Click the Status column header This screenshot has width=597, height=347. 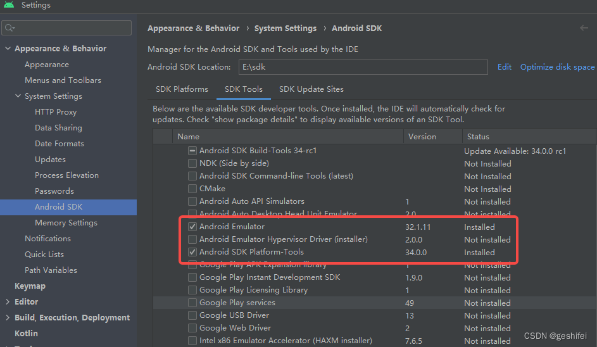tap(529, 136)
